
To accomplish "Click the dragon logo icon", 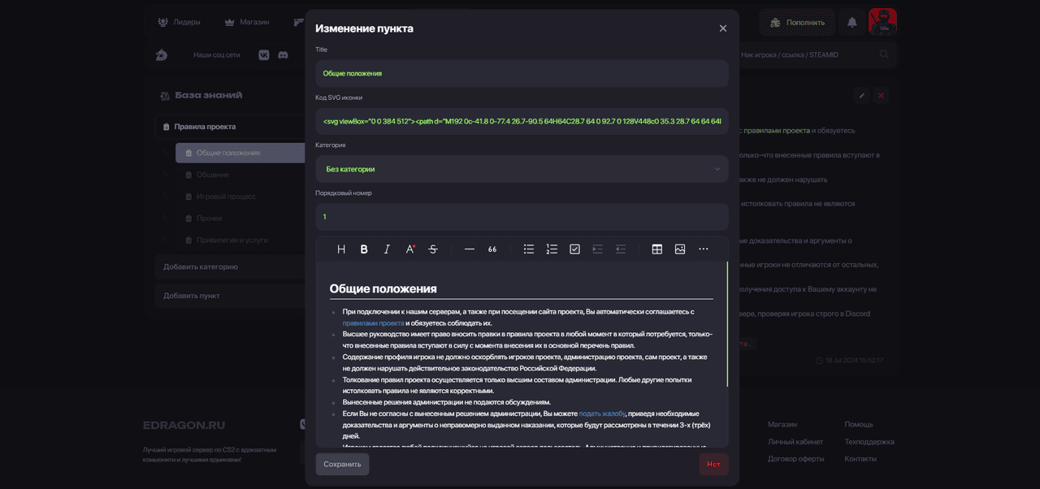I will (x=161, y=55).
